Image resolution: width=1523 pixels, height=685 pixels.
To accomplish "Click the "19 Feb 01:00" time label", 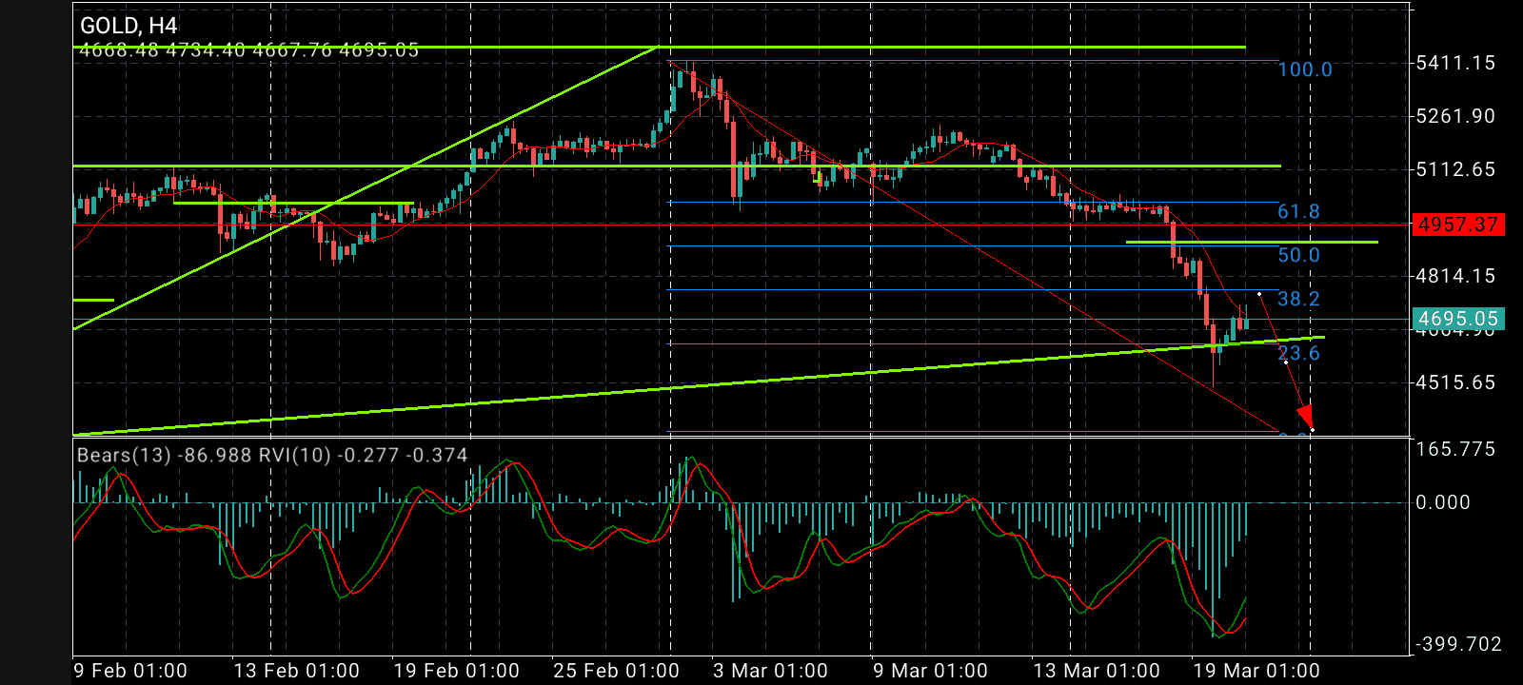I will pyautogui.click(x=456, y=671).
